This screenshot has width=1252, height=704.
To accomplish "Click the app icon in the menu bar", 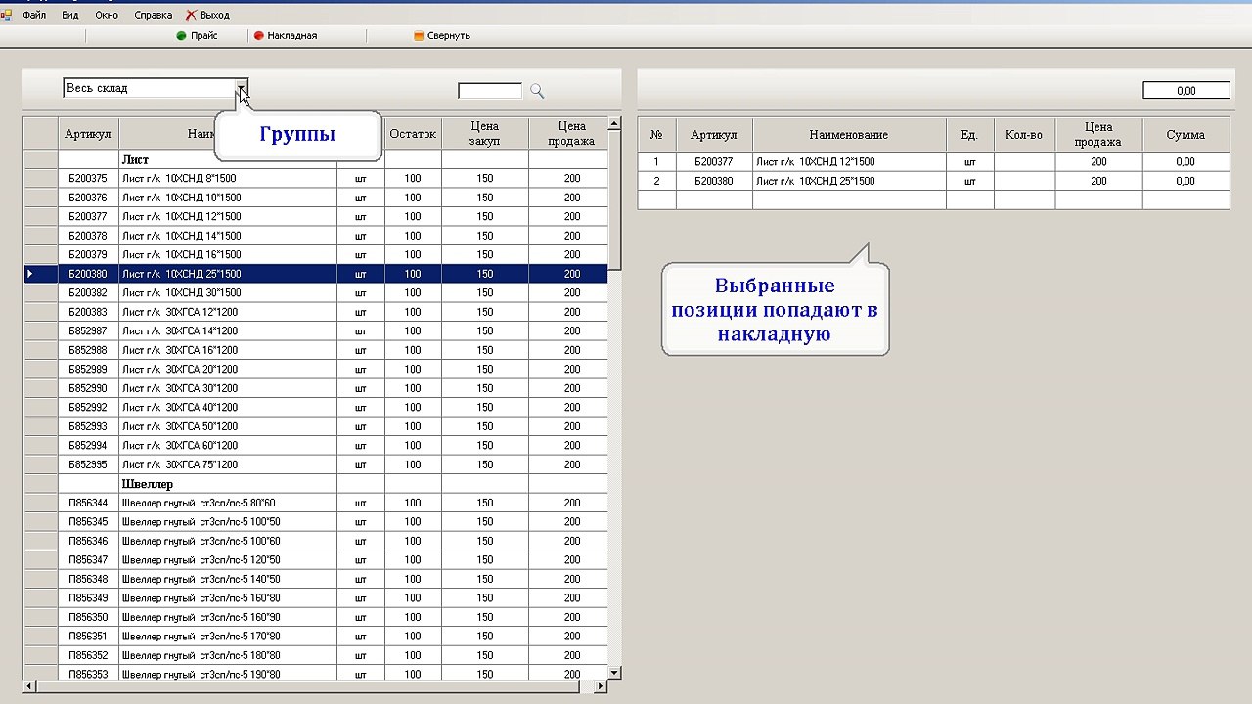I will click(x=7, y=16).
